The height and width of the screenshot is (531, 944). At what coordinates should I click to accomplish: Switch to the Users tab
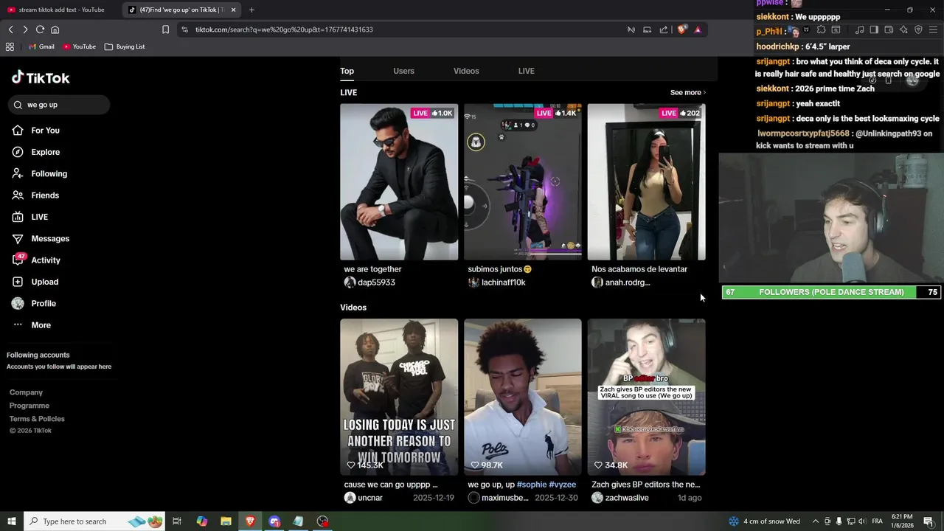[x=403, y=71]
